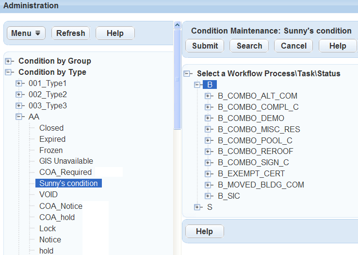
Task: Select B_COMBO_REROOF in workflow tree
Action: coord(255,152)
